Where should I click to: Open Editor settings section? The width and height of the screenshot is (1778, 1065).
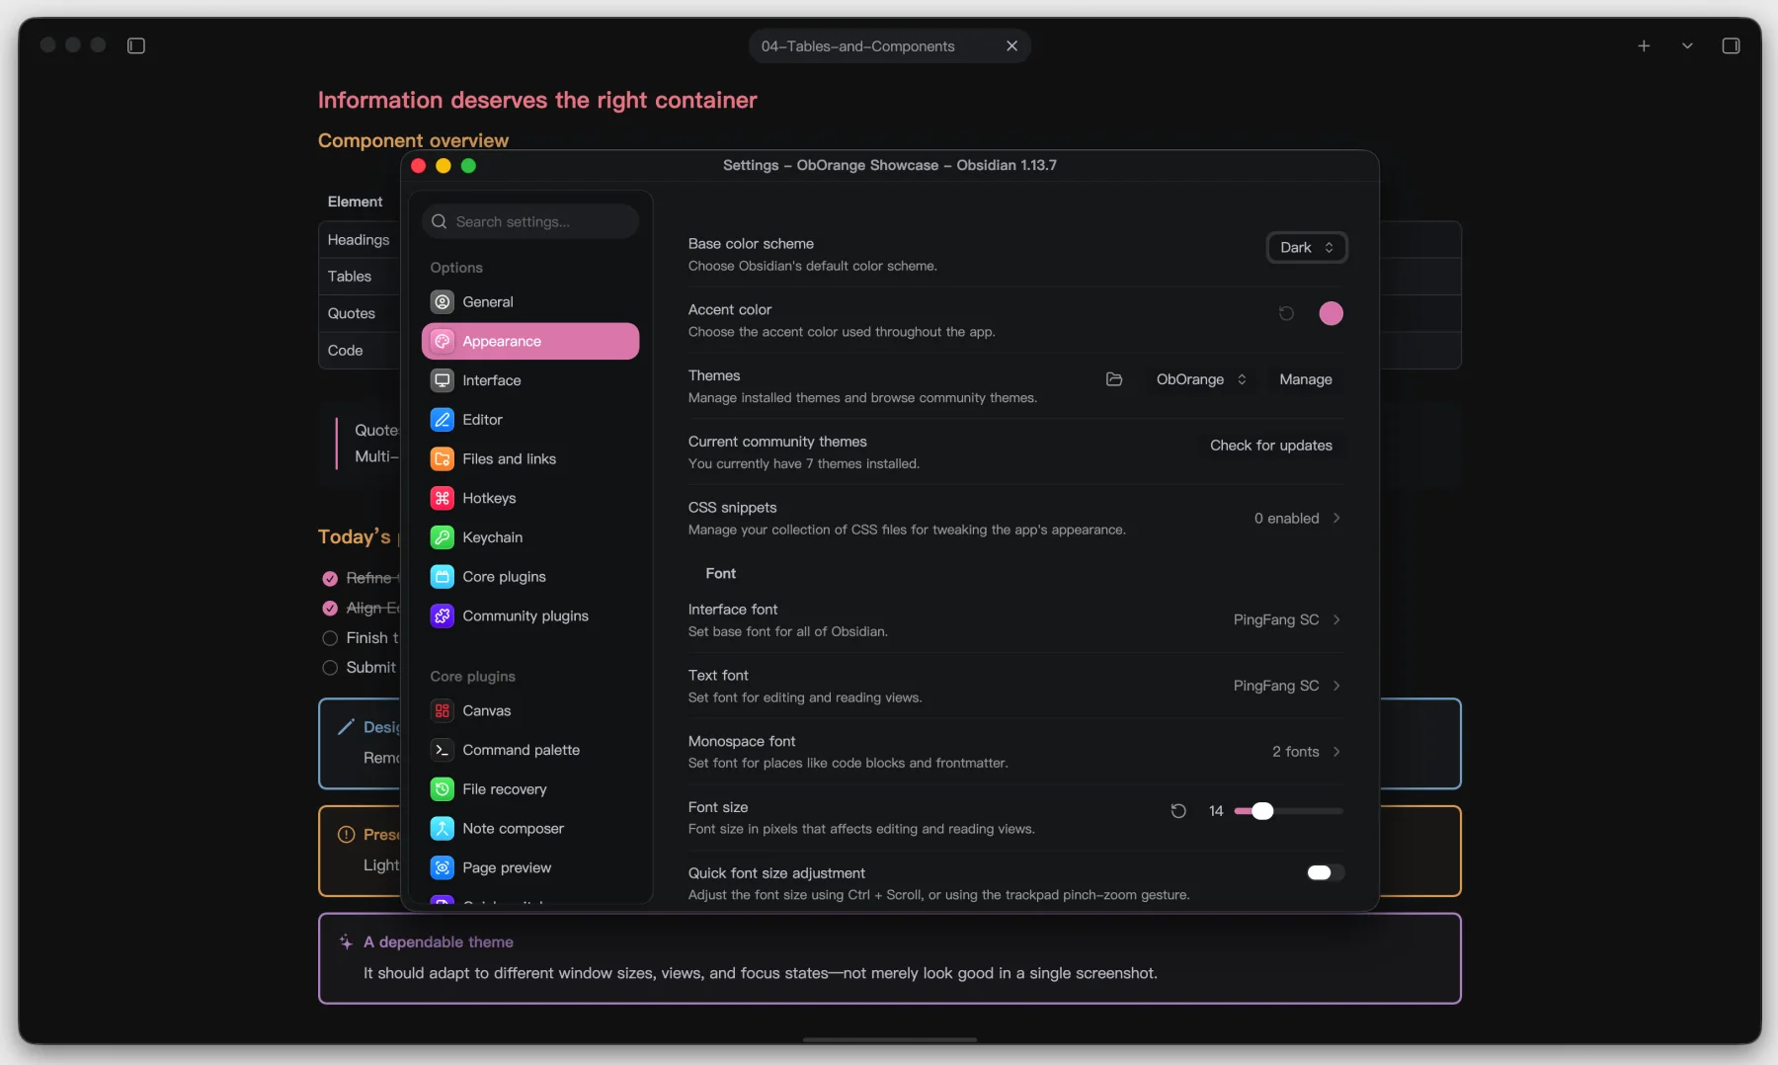530,419
